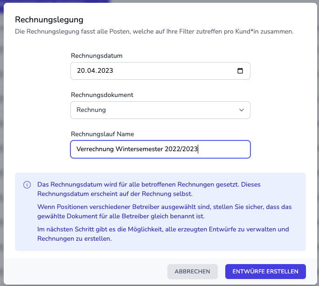This screenshot has height=286, width=319.
Task: Expand the Rechnungsdokument chevron arrow
Action: click(241, 110)
